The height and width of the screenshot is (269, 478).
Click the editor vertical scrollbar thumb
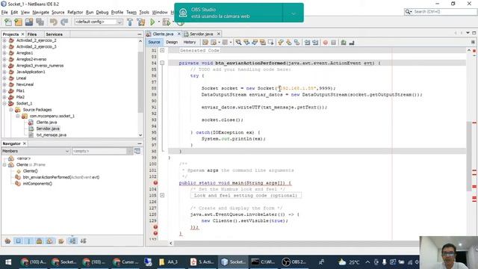point(469,156)
